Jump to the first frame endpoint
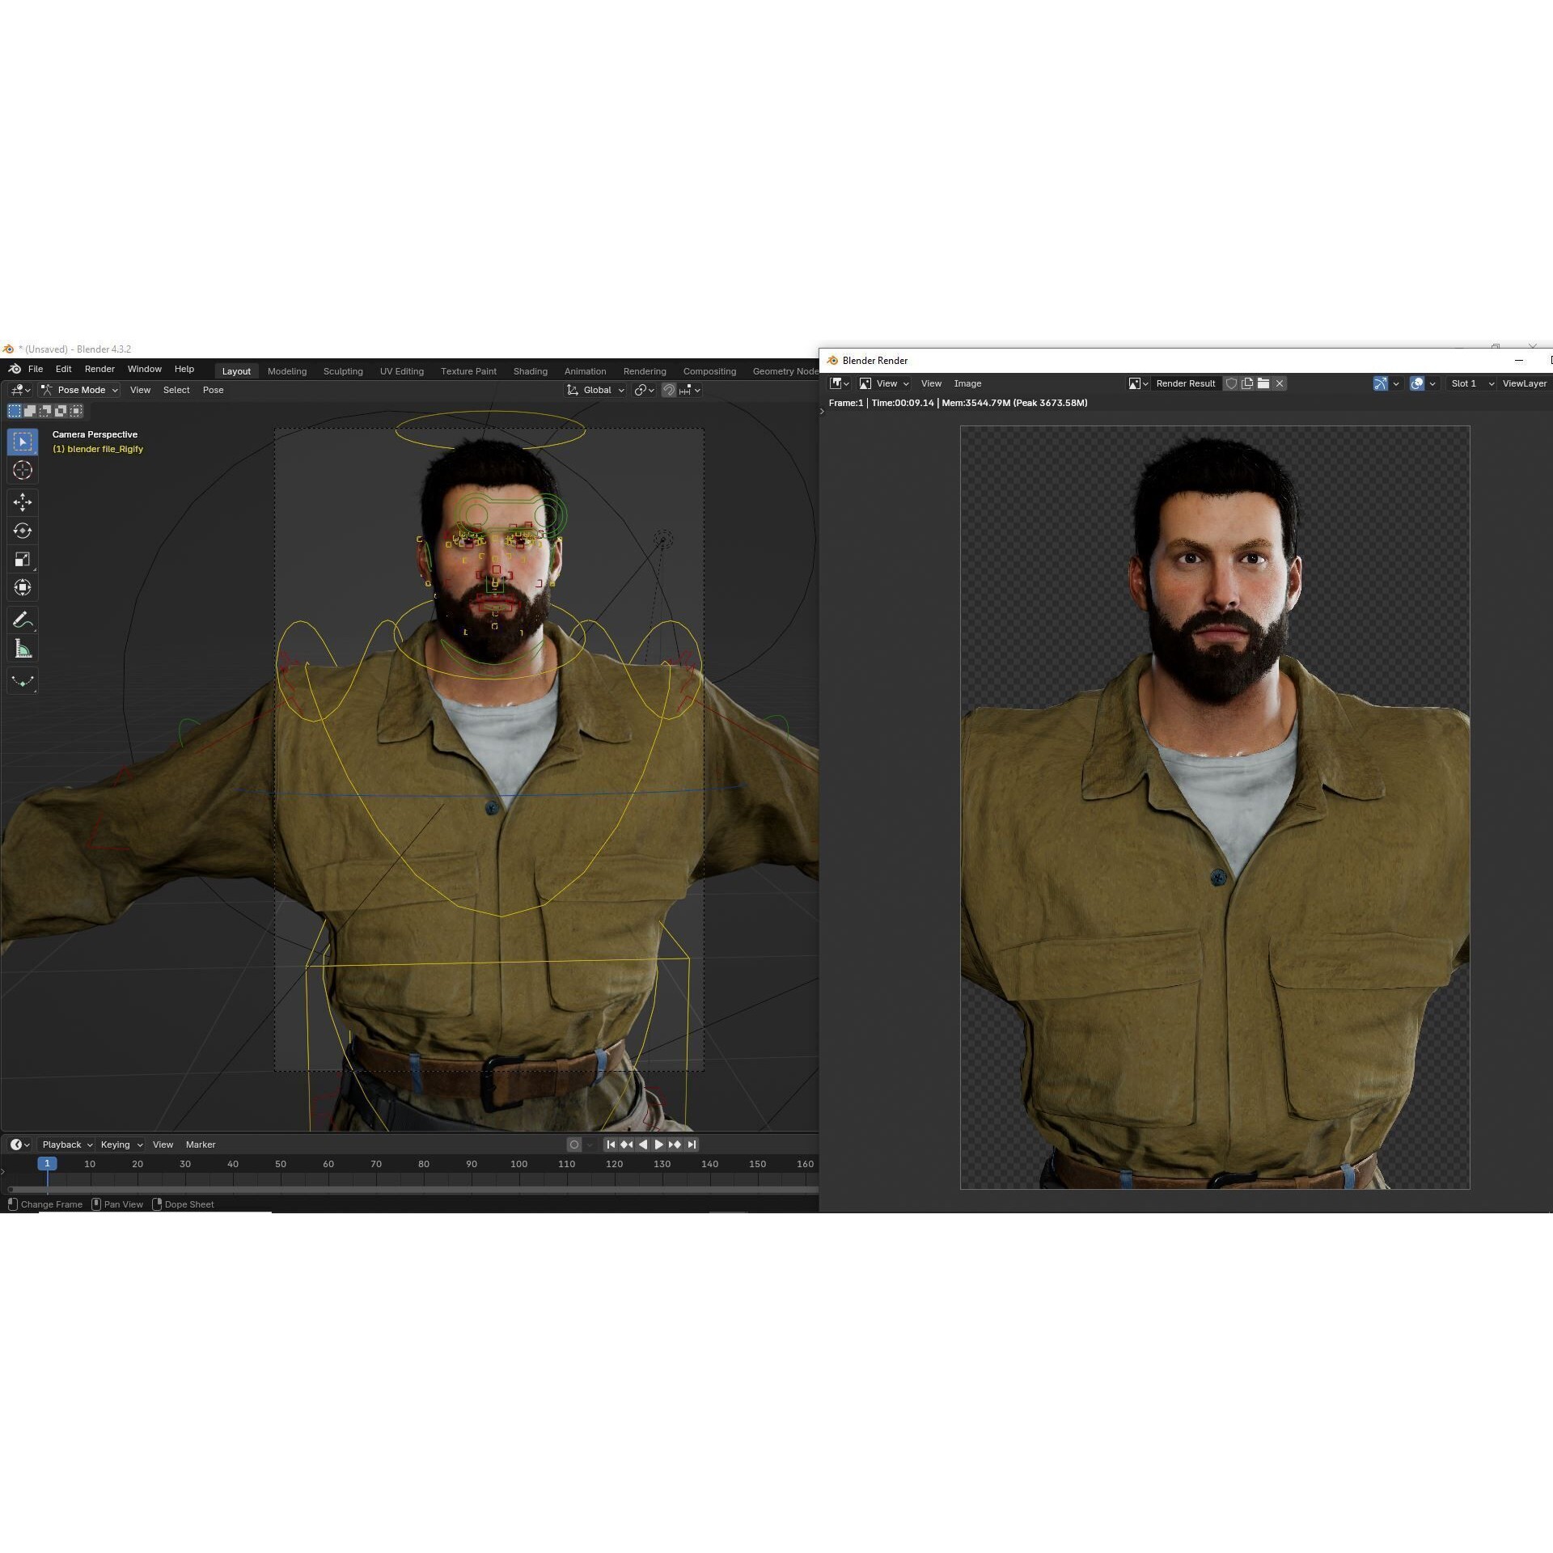This screenshot has width=1553, height=1553. pyautogui.click(x=611, y=1145)
